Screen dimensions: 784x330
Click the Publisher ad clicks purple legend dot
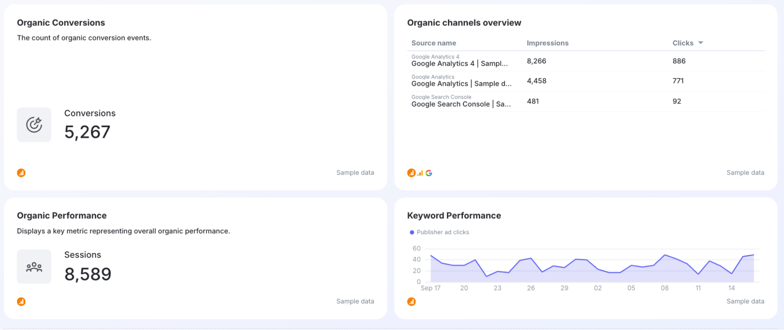click(x=412, y=232)
